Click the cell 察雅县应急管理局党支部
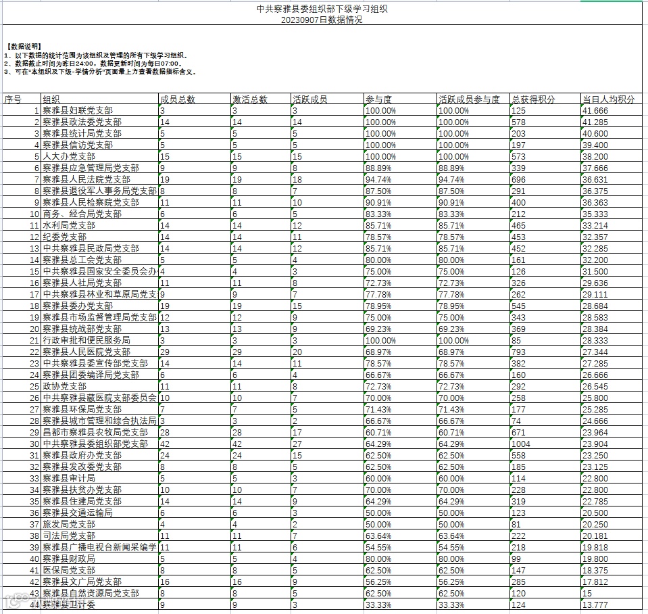Image resolution: width=648 pixels, height=614 pixels. 99,168
